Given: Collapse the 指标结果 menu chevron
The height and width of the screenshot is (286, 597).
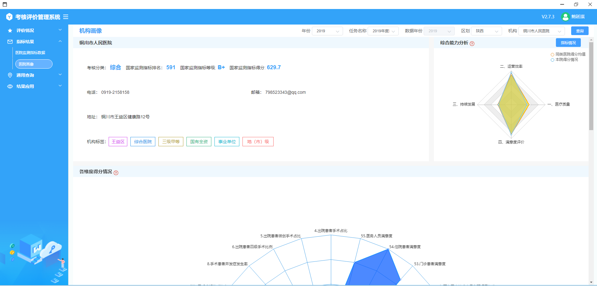Looking at the screenshot, I should [60, 41].
